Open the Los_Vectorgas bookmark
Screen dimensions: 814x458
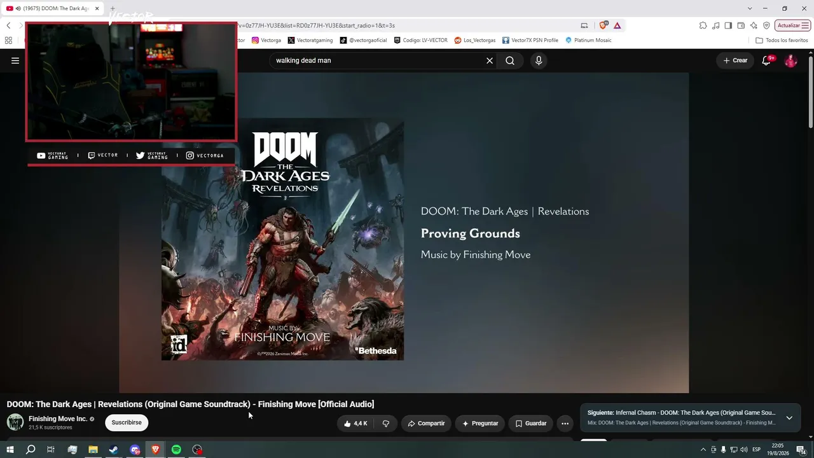pyautogui.click(x=475, y=40)
